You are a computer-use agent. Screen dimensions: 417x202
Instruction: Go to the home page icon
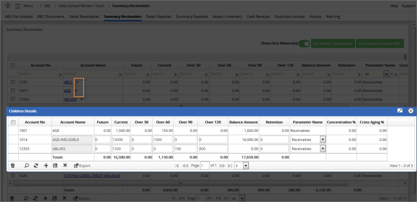[x=8, y=6]
